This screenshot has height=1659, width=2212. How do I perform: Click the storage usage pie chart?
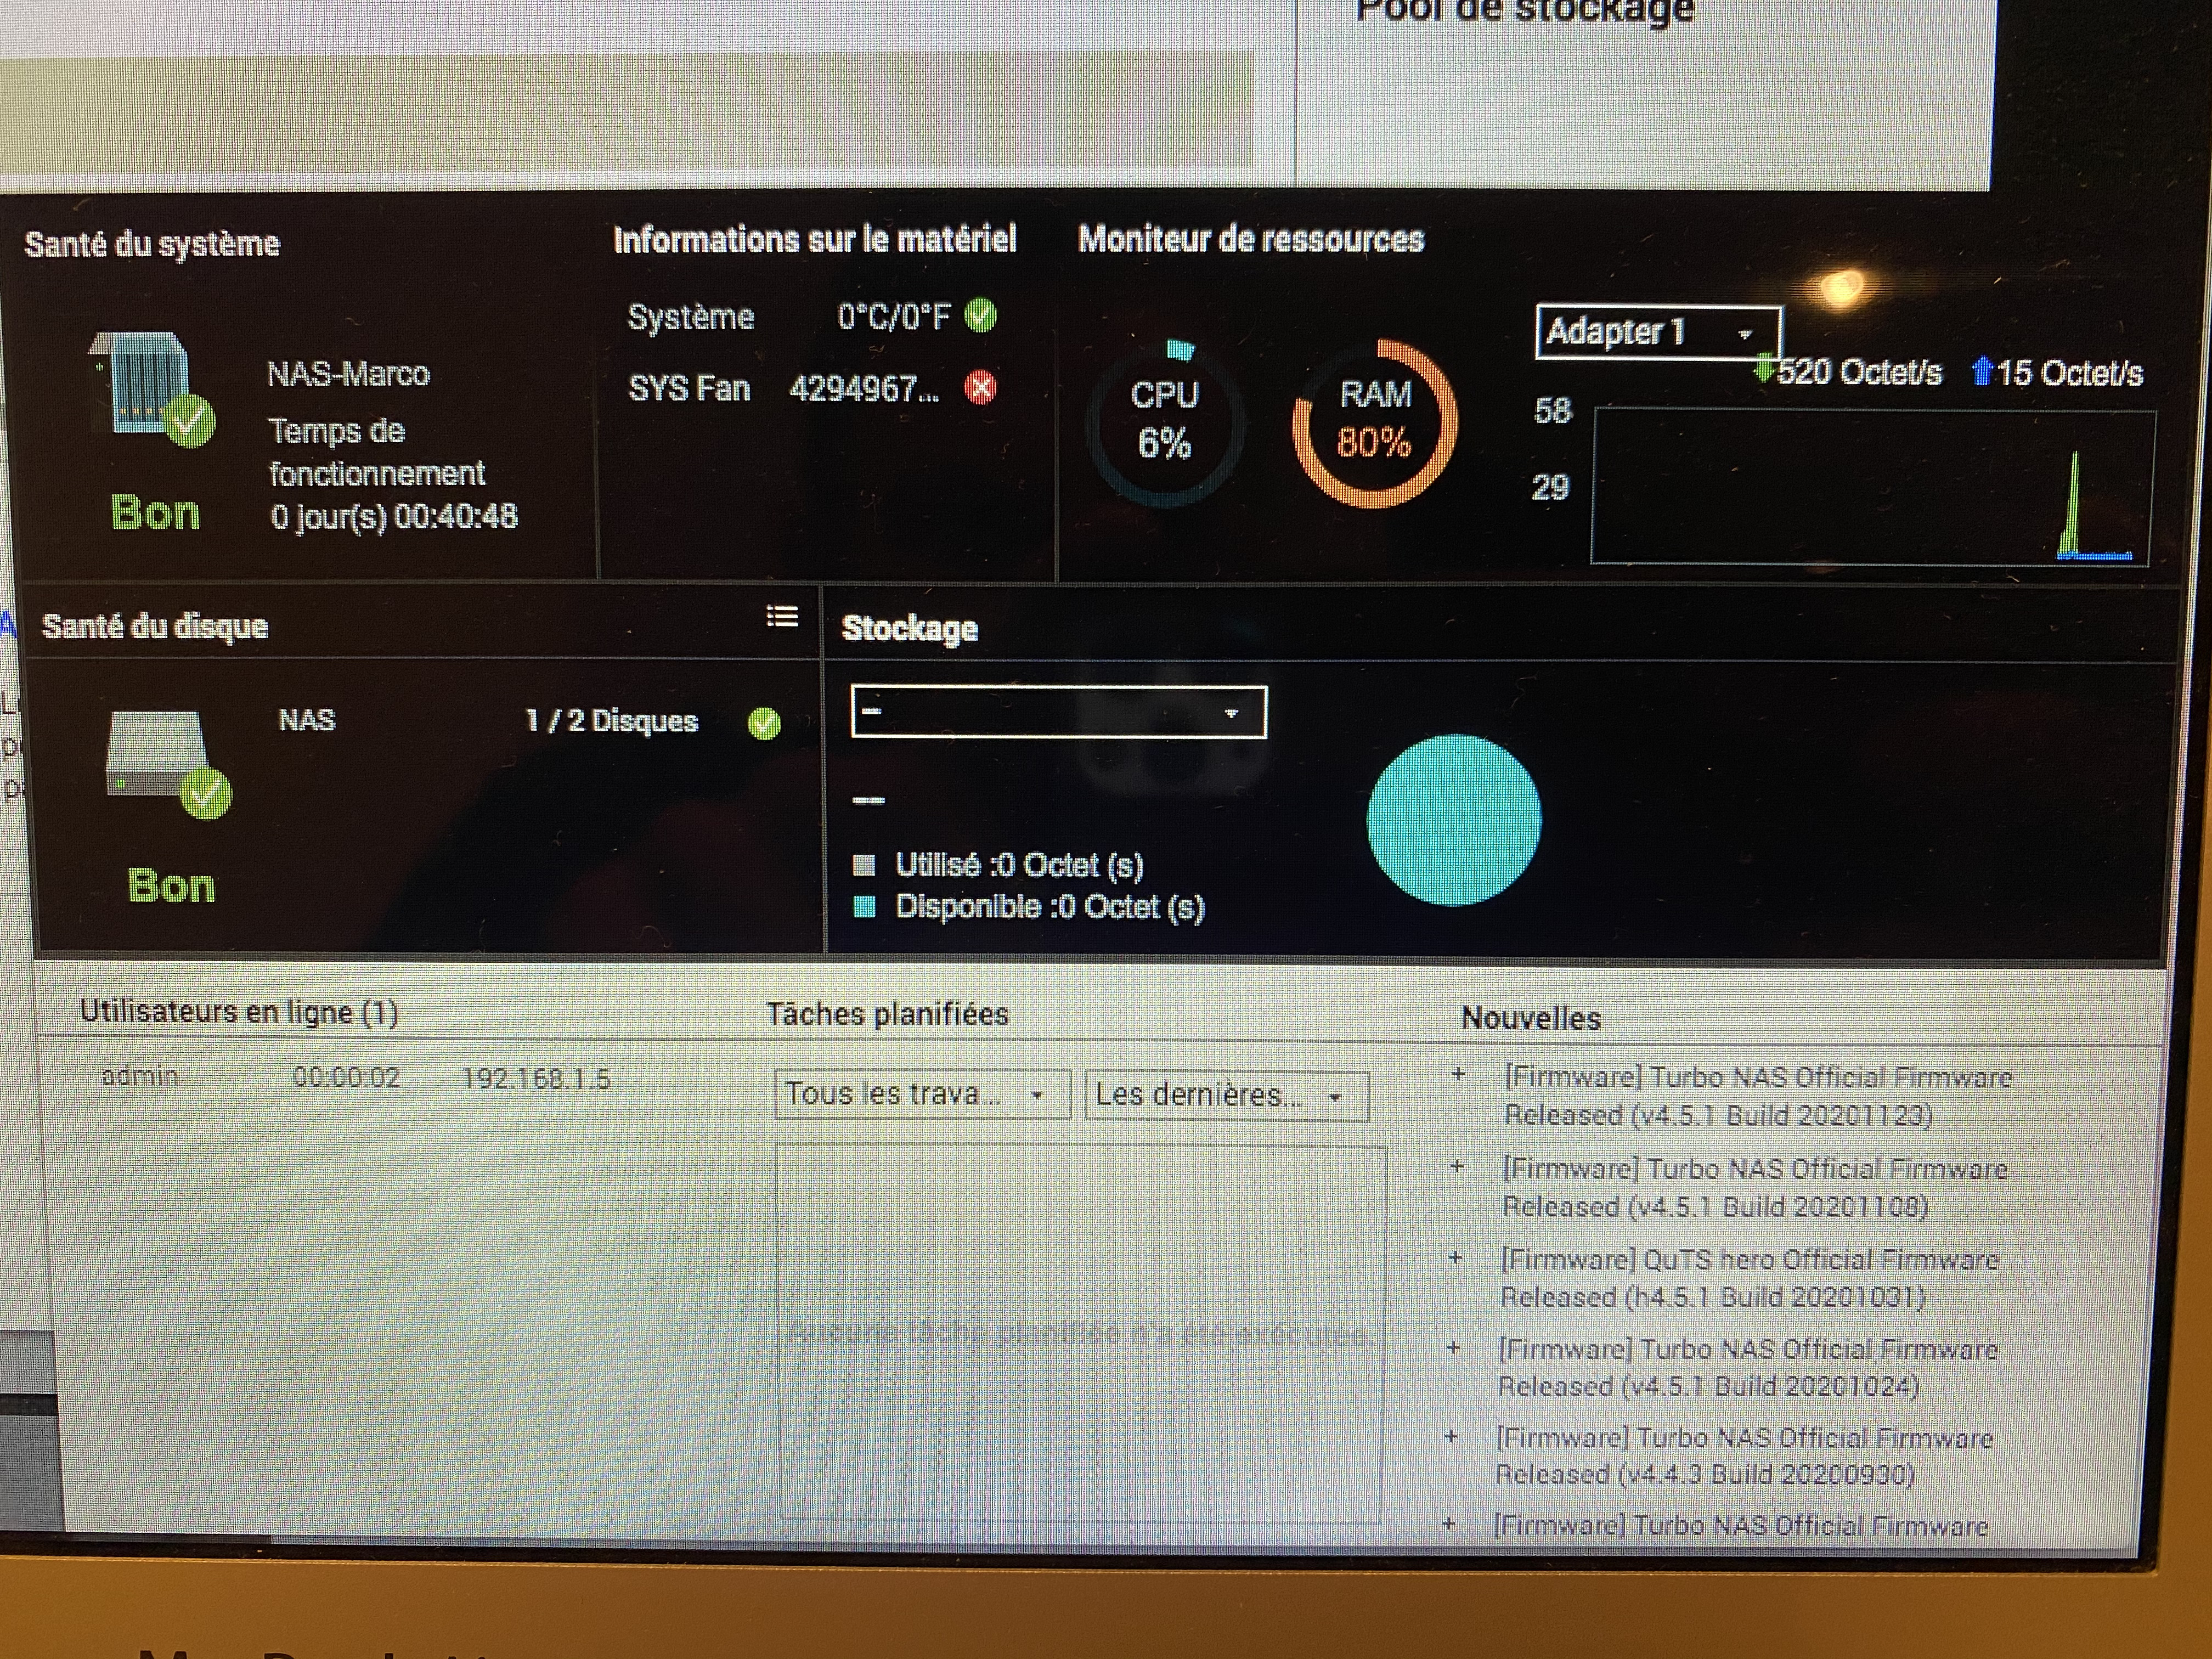coord(1453,820)
